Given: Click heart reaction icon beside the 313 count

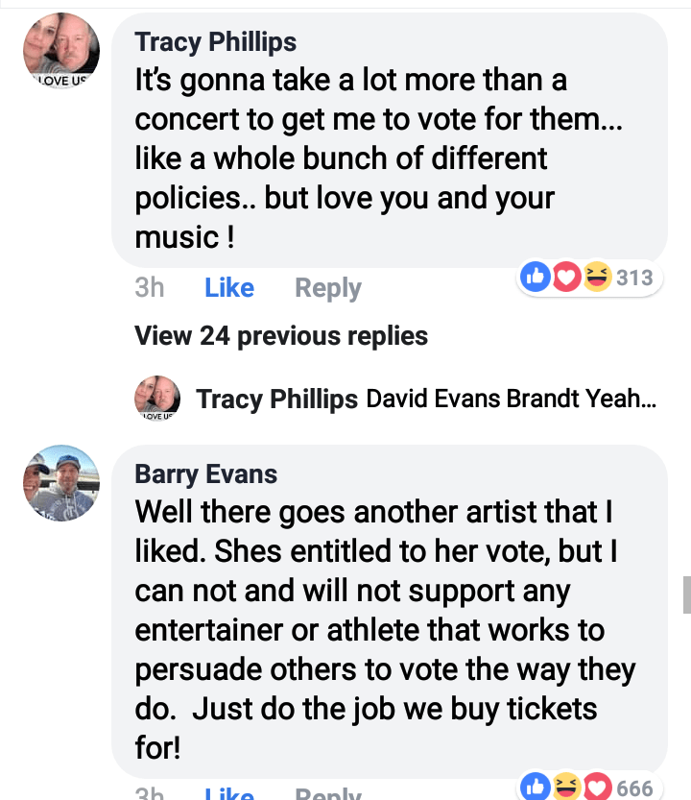Looking at the screenshot, I should click(x=566, y=278).
